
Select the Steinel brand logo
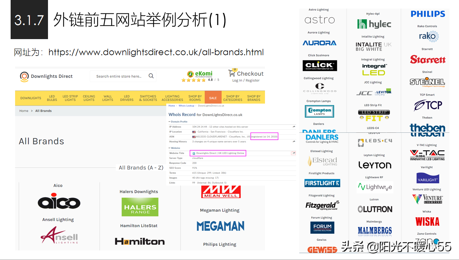[427, 82]
